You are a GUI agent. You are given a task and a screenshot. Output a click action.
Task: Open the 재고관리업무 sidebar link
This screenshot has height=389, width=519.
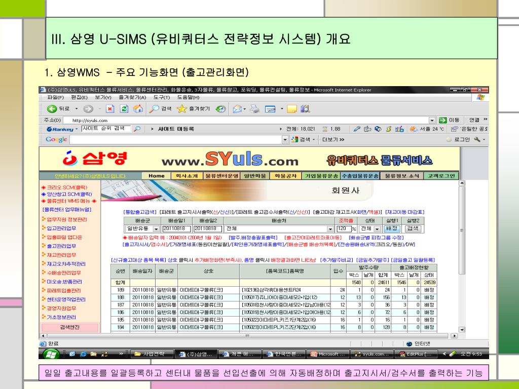pyautogui.click(x=61, y=255)
